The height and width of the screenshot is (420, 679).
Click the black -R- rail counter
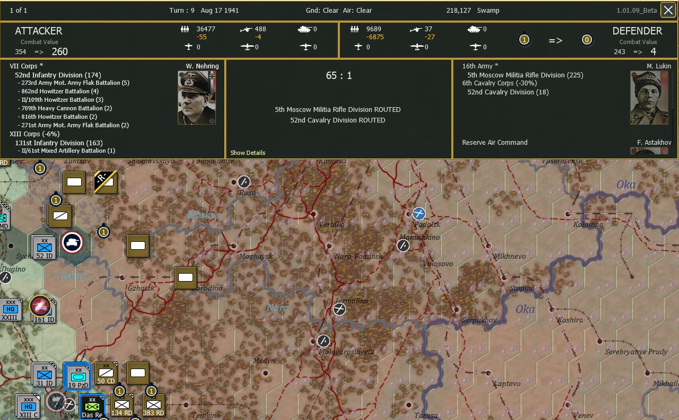click(106, 182)
